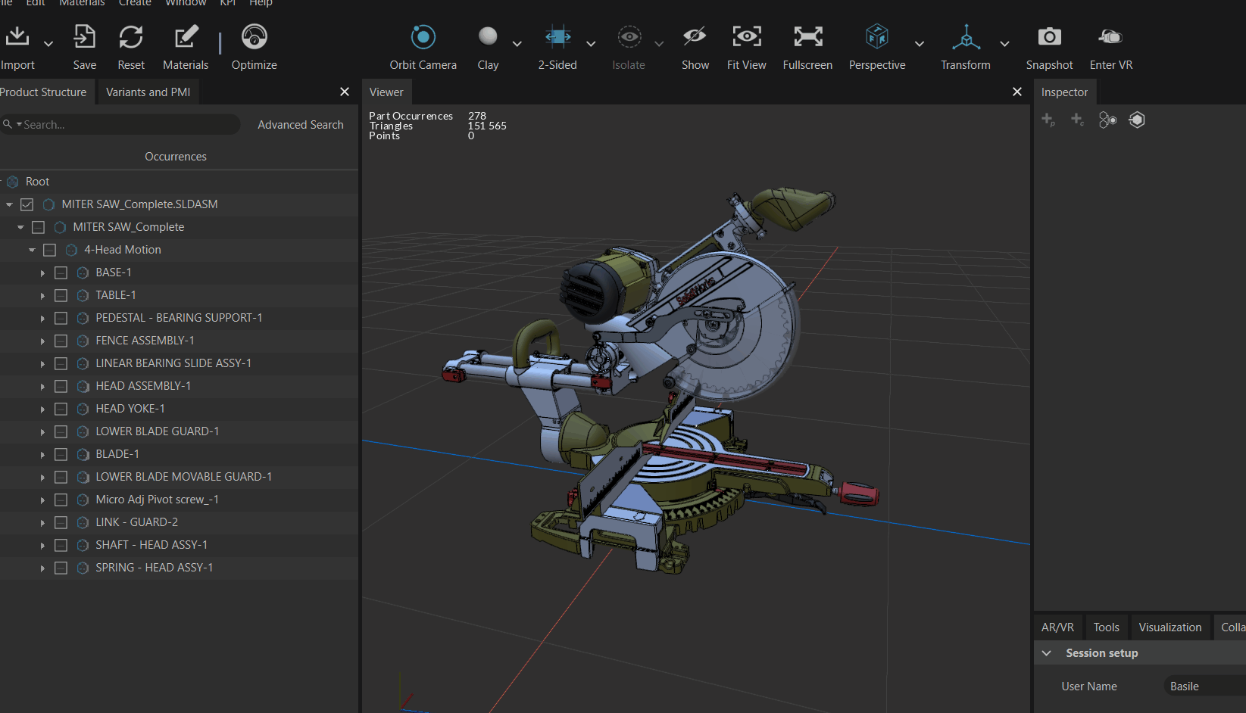Click the Fit View icon
The width and height of the screenshot is (1246, 713).
746,37
